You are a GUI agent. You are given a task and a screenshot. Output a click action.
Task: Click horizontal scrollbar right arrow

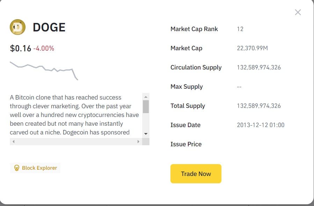(x=138, y=141)
